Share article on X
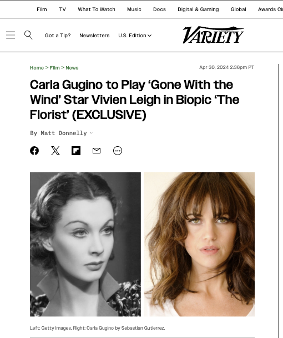Viewport: 283px width, 338px height. tap(55, 151)
